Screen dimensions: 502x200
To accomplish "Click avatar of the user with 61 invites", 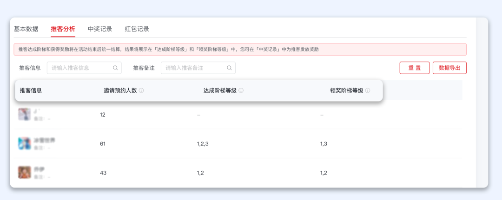I will click(x=24, y=144).
